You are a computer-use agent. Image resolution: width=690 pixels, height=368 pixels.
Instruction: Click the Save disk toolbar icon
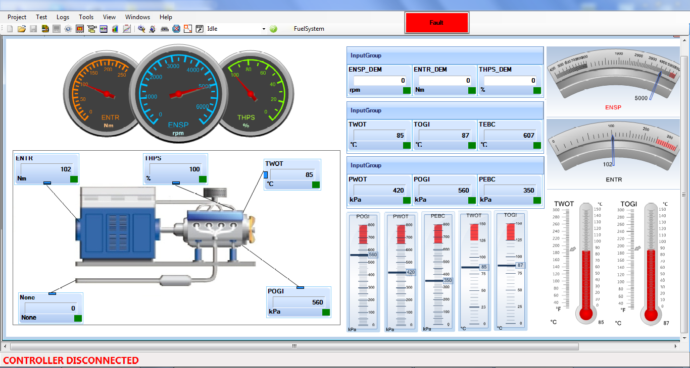tap(33, 29)
